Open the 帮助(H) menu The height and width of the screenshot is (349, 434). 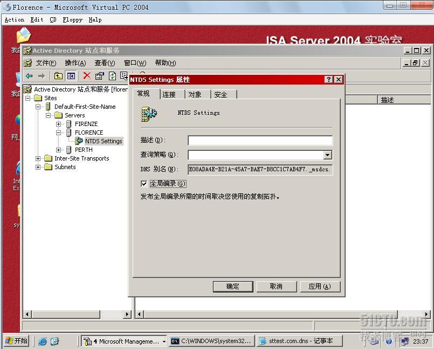(x=165, y=63)
